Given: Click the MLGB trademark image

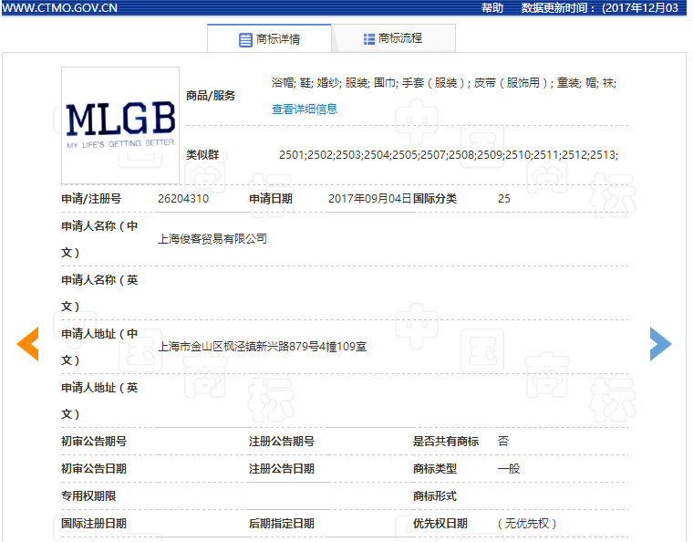Looking at the screenshot, I should coord(120,125).
